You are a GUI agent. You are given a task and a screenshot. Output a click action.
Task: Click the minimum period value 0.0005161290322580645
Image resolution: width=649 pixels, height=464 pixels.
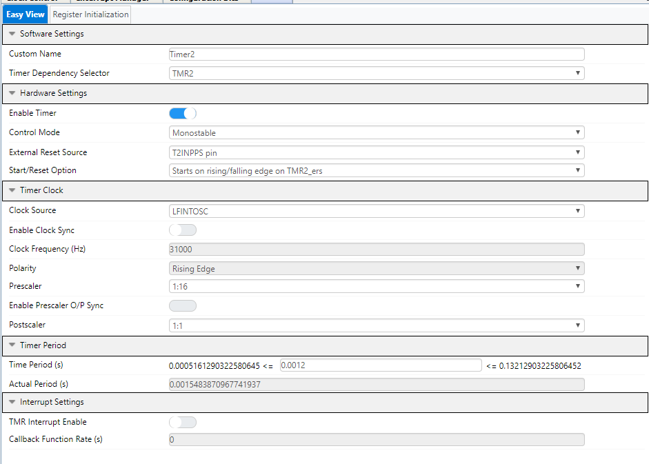tap(214, 366)
